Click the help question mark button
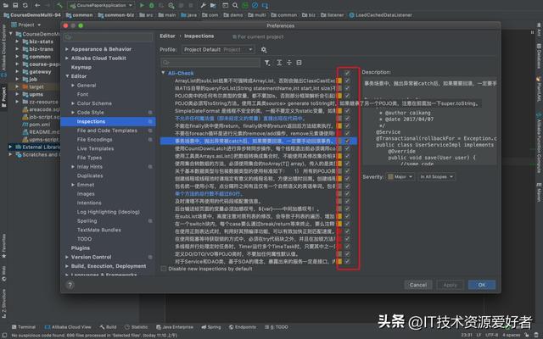 [x=70, y=285]
